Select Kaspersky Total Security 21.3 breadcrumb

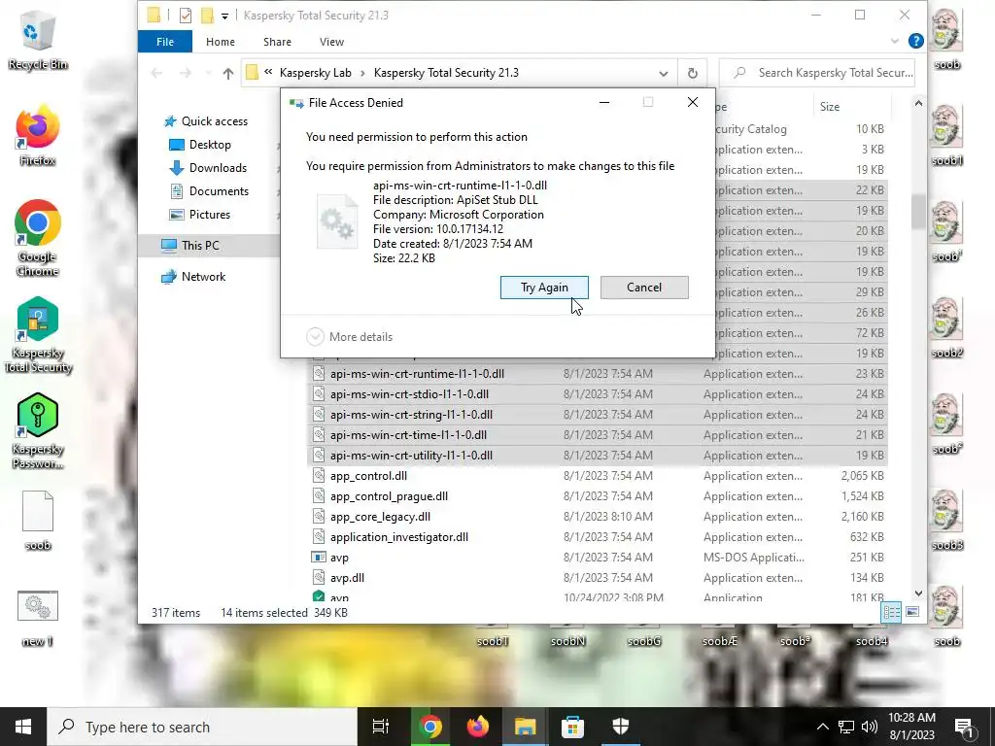446,73
